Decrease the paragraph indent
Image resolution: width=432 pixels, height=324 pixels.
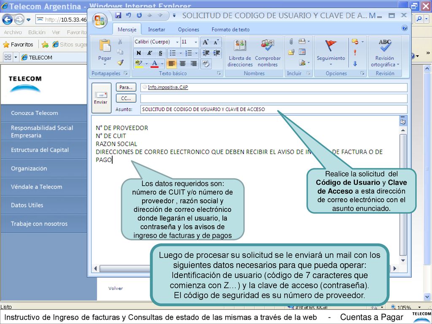(205, 53)
